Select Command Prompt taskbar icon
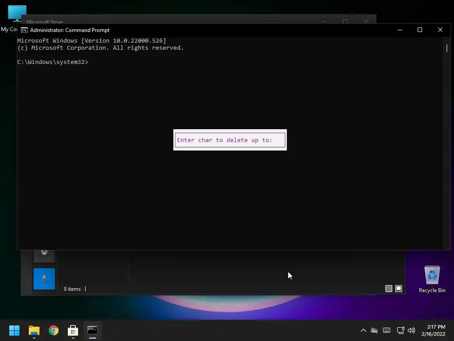The height and width of the screenshot is (341, 454). [92, 330]
